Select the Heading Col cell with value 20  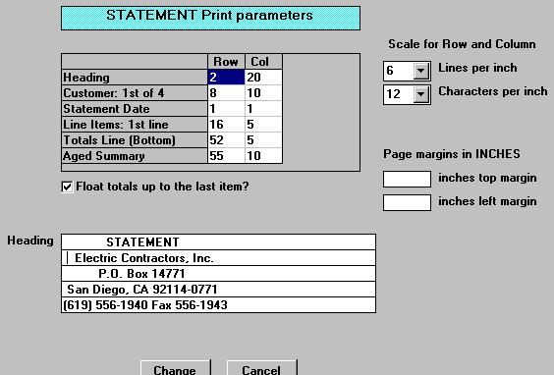pos(263,78)
